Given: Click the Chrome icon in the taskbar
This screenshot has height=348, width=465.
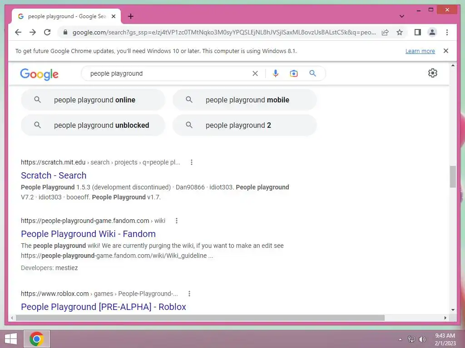Looking at the screenshot, I should [x=37, y=339].
